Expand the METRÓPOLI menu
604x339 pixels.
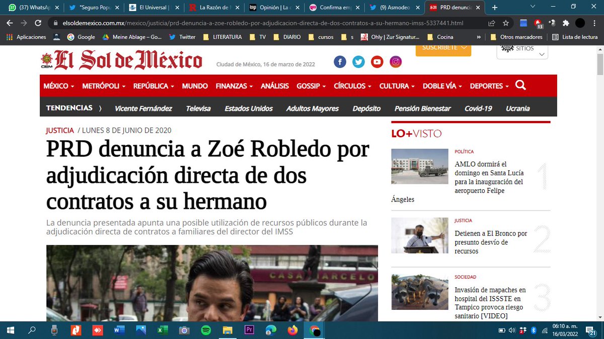pyautogui.click(x=104, y=86)
